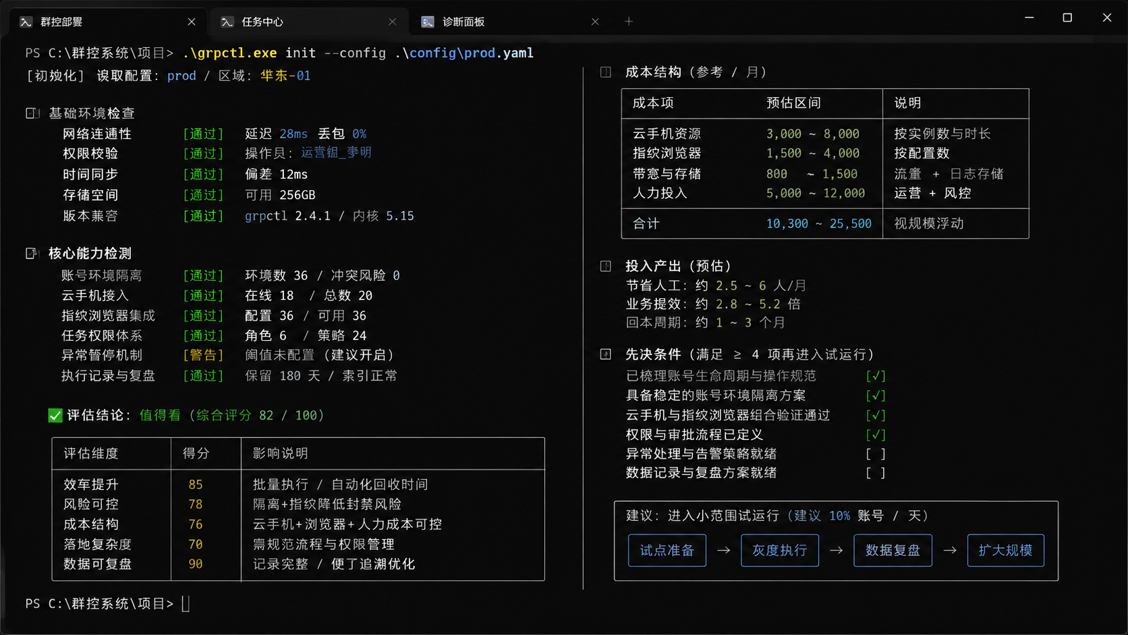
Task: Click the 值得看 evaluation conclusion text
Action: 160,415
